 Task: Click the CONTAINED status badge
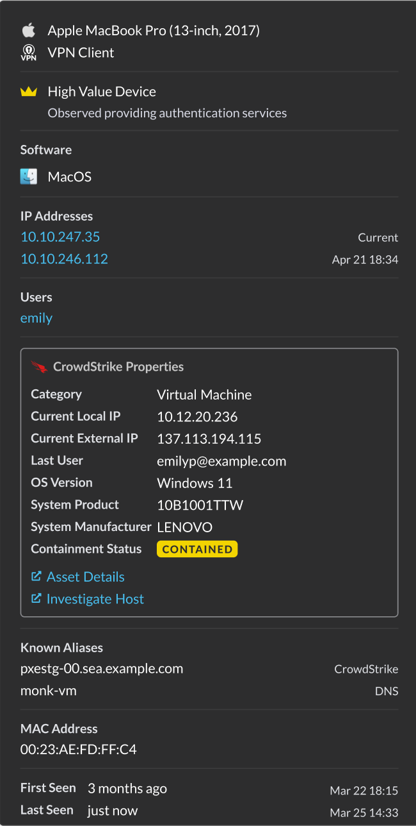(x=197, y=549)
